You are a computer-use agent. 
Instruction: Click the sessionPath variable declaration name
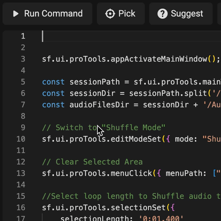pyautogui.click(x=95, y=82)
